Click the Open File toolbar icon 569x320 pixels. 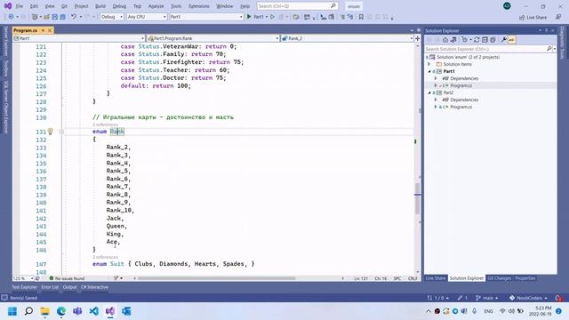pyautogui.click(x=47, y=17)
